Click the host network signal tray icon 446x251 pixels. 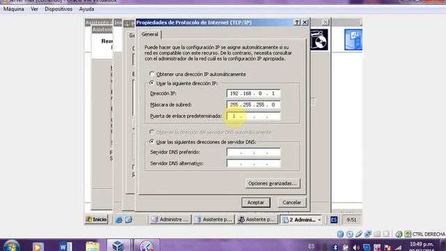398,248
